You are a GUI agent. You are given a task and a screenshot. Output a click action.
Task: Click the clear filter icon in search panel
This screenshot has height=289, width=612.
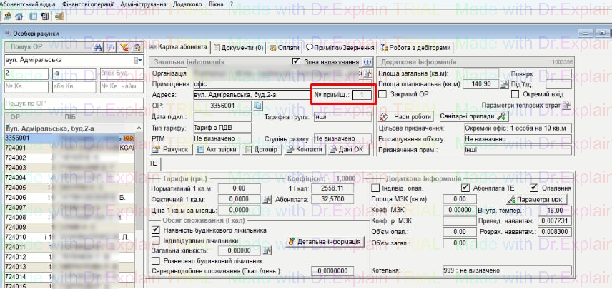[124, 47]
